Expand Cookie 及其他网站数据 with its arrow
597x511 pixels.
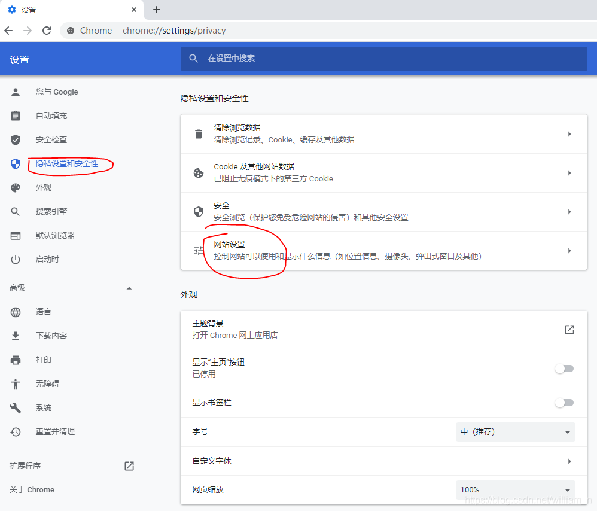click(569, 173)
